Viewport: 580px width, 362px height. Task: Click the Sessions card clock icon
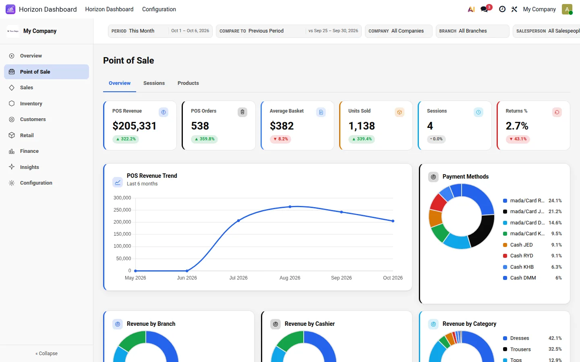coord(478,112)
